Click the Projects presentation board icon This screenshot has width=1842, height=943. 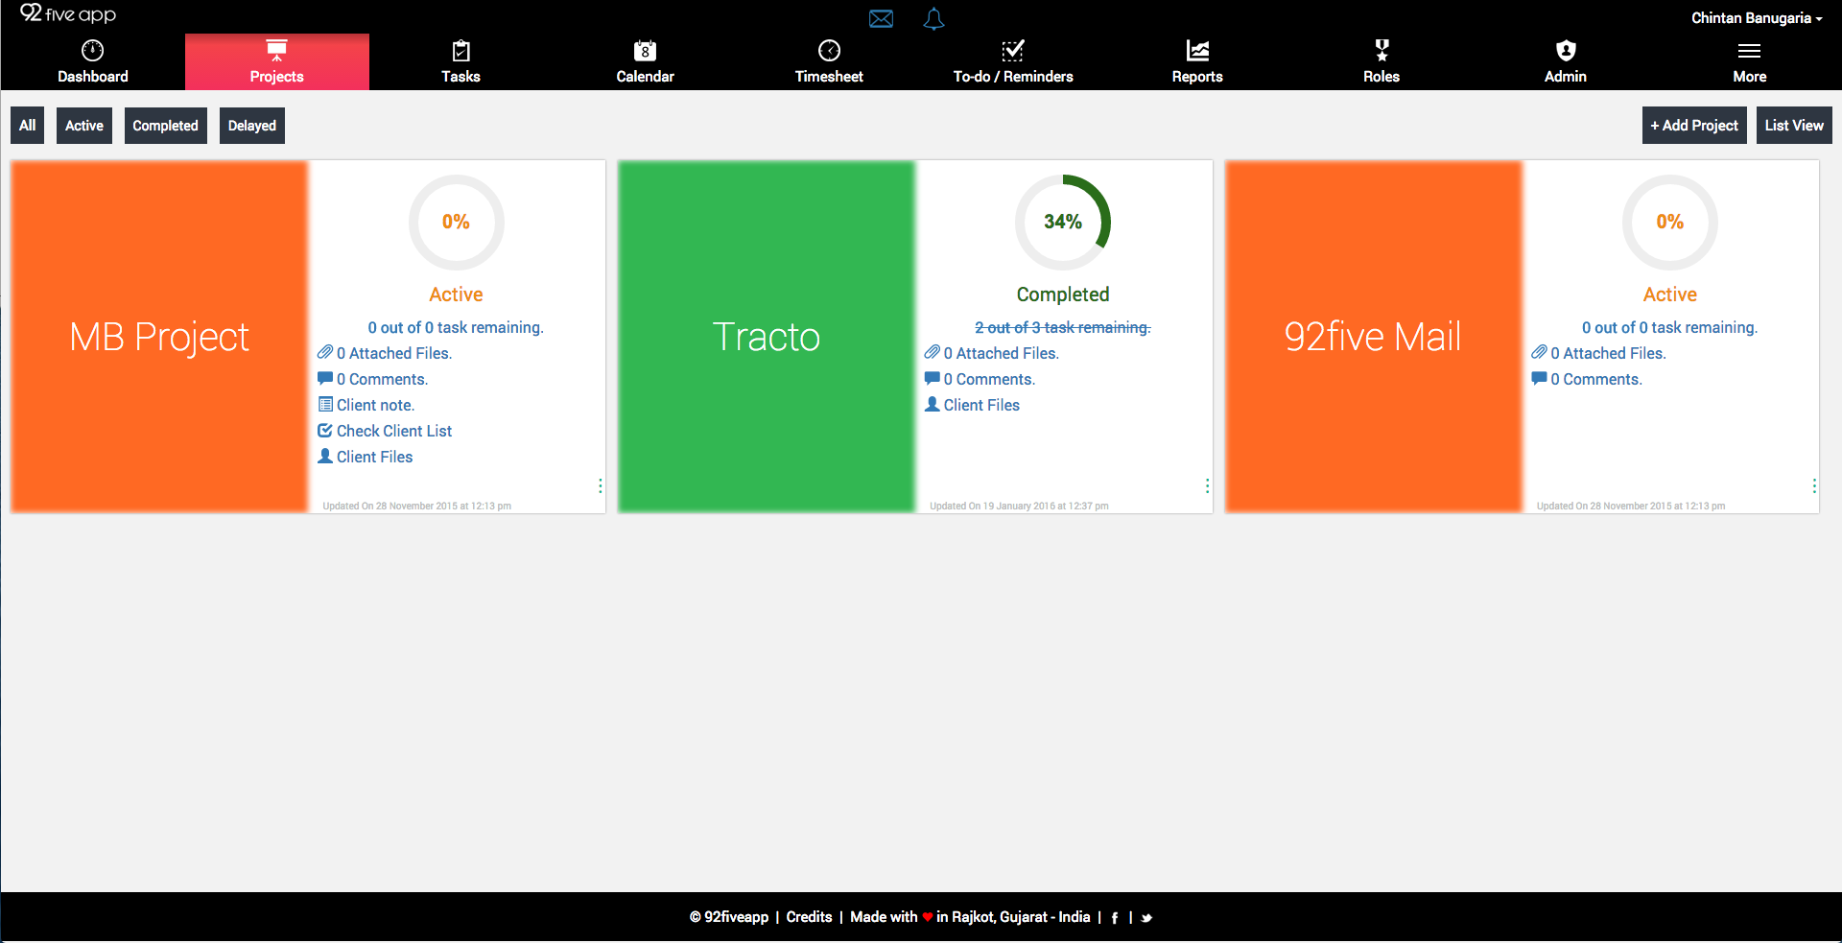tap(277, 50)
